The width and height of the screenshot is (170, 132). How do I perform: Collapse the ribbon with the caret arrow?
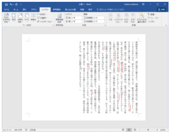click(166, 25)
